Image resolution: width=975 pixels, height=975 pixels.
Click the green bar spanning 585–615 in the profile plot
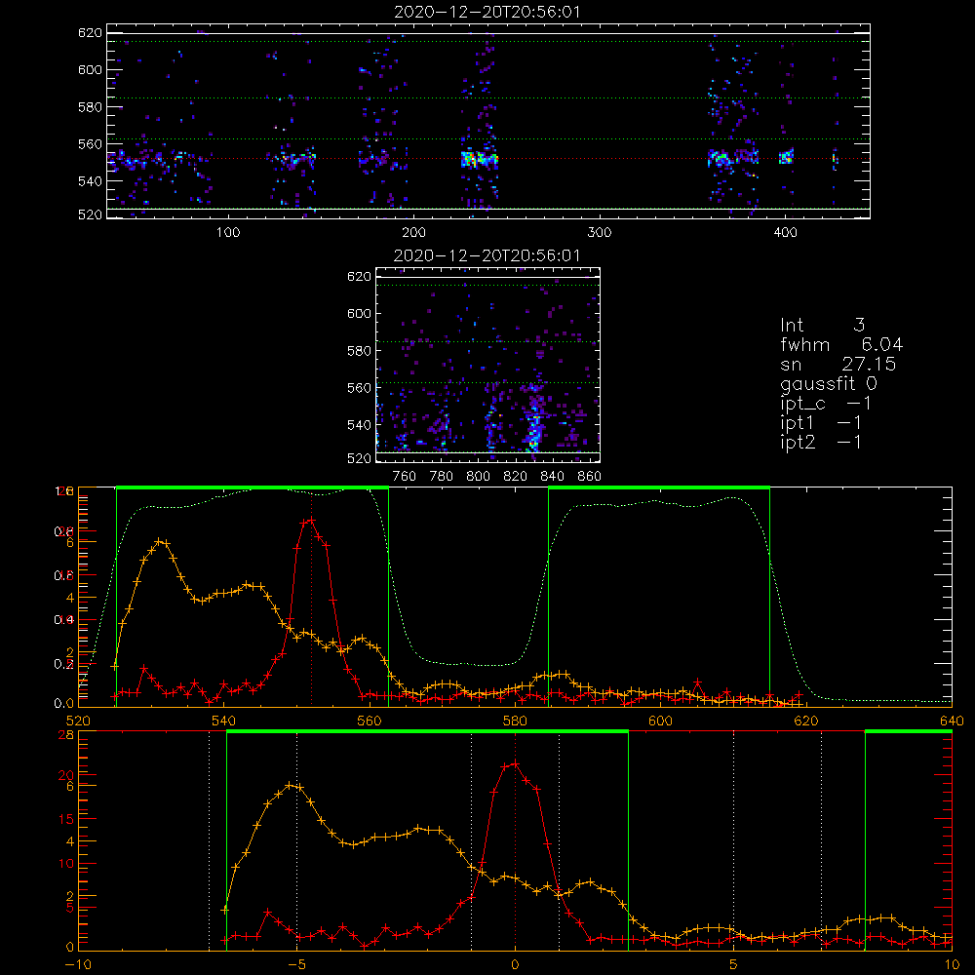click(x=659, y=488)
